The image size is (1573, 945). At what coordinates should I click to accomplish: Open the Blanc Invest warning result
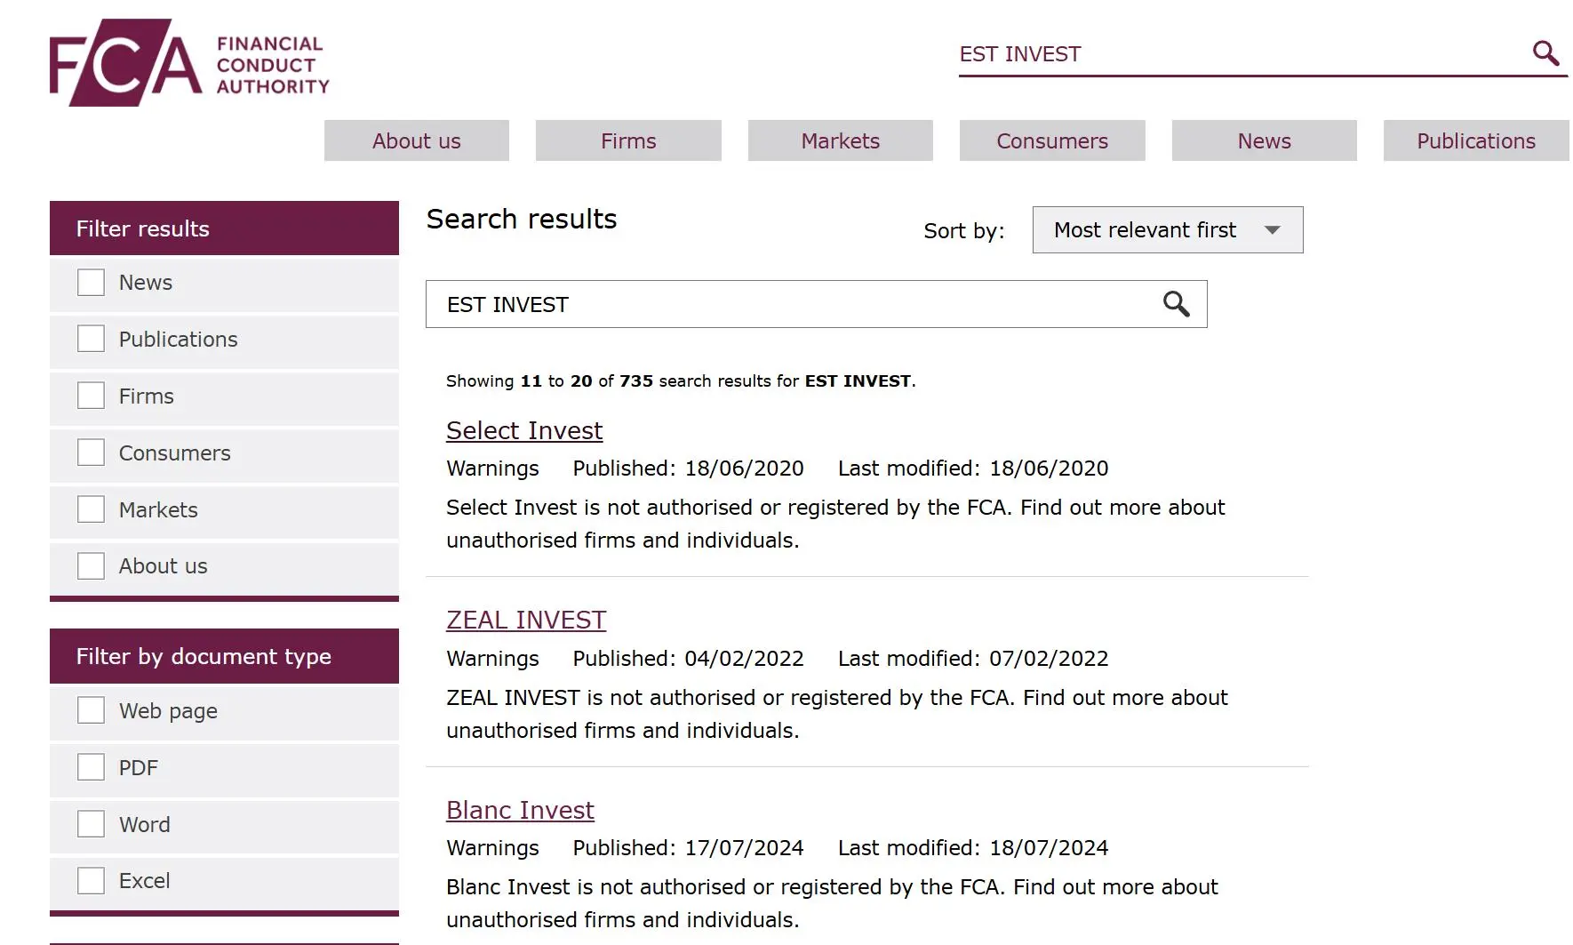coord(520,810)
